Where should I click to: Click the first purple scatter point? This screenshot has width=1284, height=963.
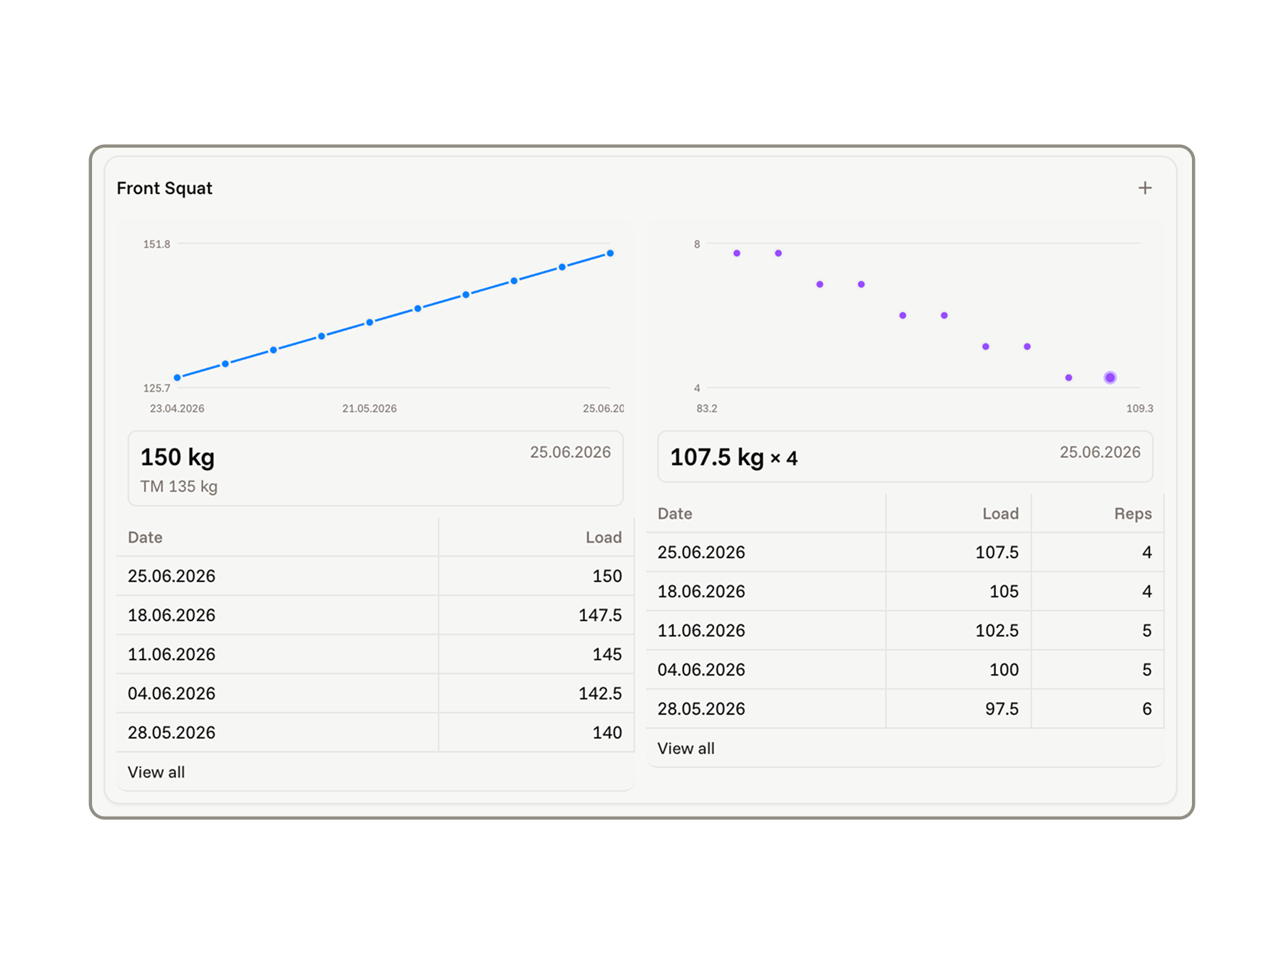click(737, 253)
